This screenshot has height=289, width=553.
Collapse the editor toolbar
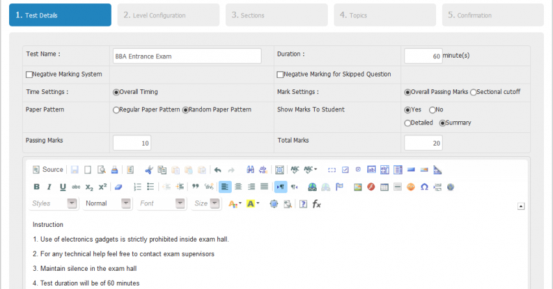coord(521,206)
